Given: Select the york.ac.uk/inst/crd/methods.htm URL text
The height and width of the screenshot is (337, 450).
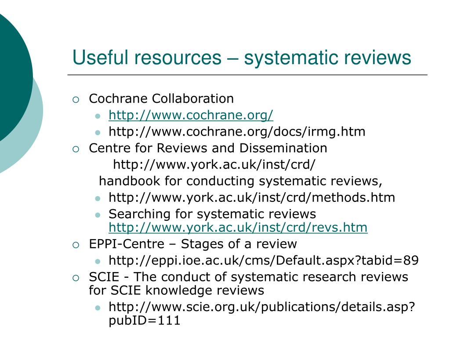Looking at the screenshot, I should click(252, 198).
